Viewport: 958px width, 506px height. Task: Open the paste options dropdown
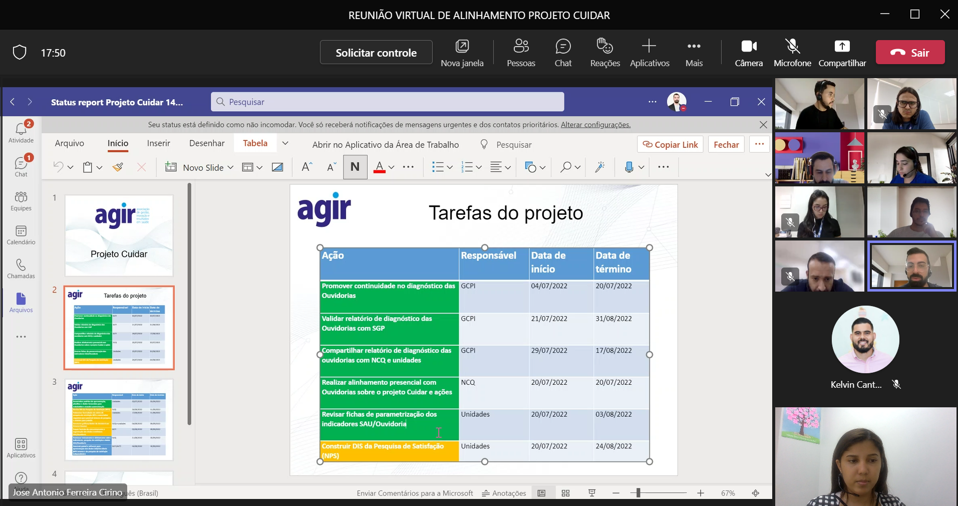click(x=99, y=167)
